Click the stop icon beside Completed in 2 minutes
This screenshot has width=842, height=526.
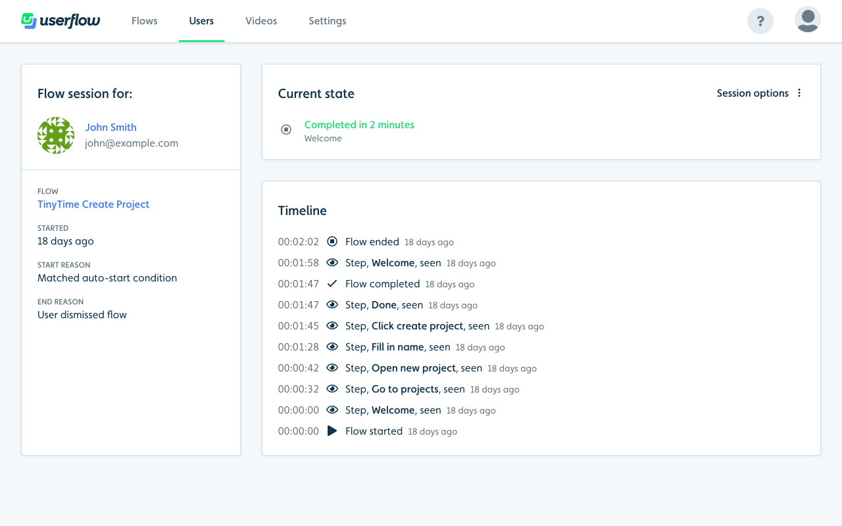coord(286,130)
